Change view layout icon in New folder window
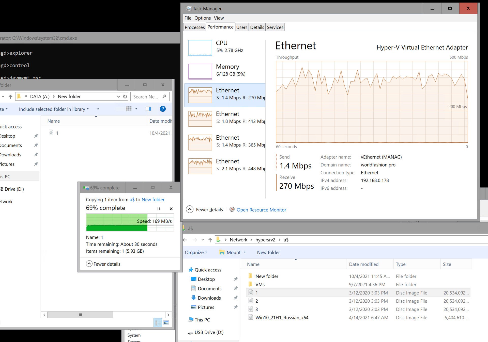Screen dimensions: 488x342 (x=129, y=109)
